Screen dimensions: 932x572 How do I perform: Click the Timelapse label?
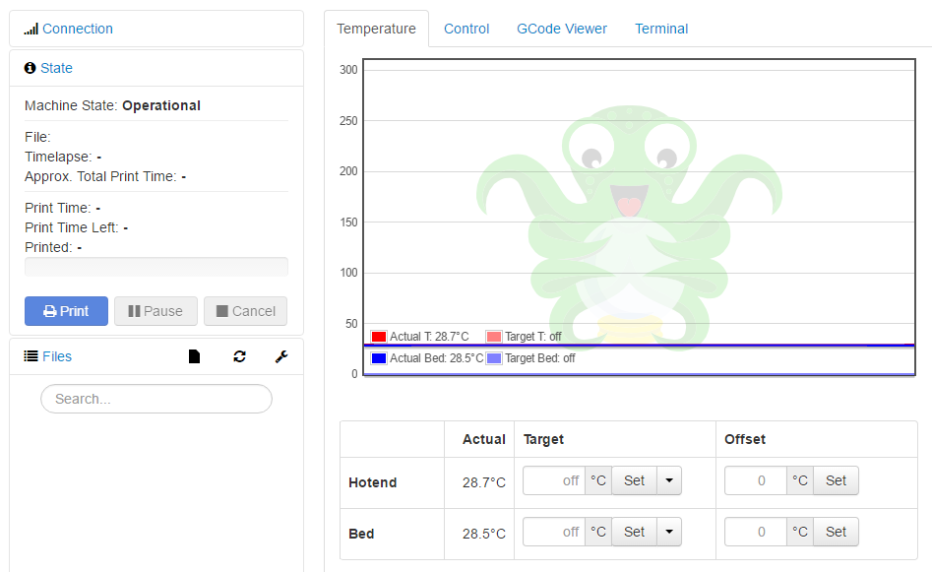pos(58,157)
